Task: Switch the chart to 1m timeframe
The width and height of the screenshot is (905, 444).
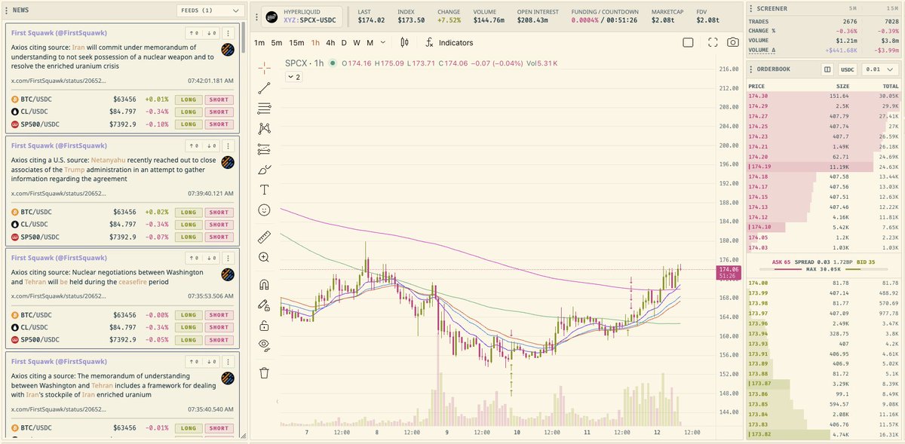Action: coord(259,43)
